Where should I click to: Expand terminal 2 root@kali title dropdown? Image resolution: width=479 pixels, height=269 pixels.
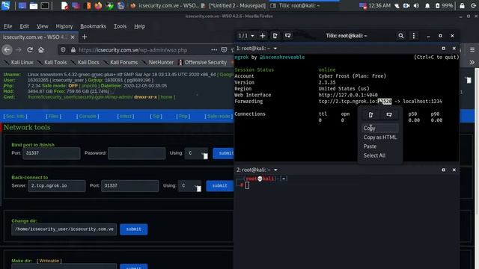pos(275,170)
